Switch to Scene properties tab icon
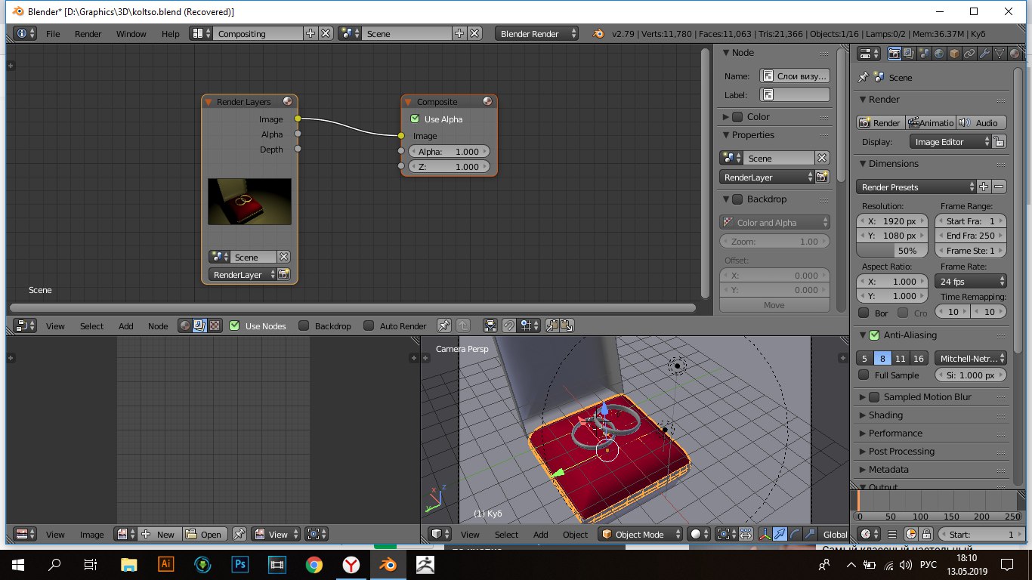The width and height of the screenshot is (1032, 580). coord(924,54)
